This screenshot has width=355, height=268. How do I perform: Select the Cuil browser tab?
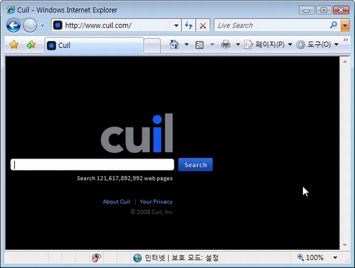(x=94, y=45)
